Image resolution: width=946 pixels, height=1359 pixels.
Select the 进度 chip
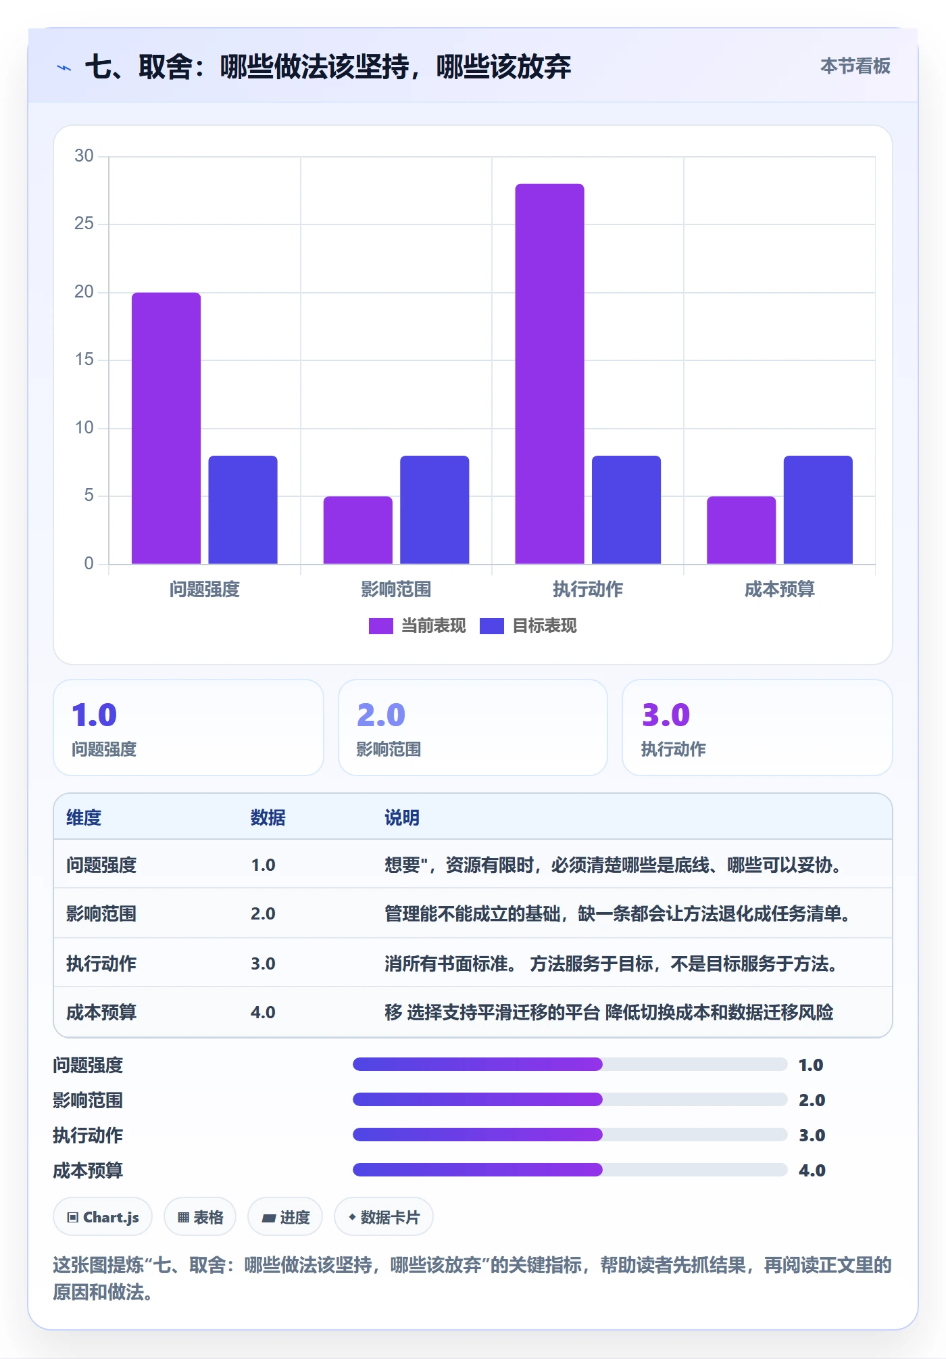(x=285, y=1217)
